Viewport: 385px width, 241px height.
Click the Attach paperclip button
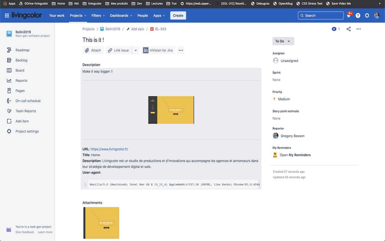[x=93, y=50]
